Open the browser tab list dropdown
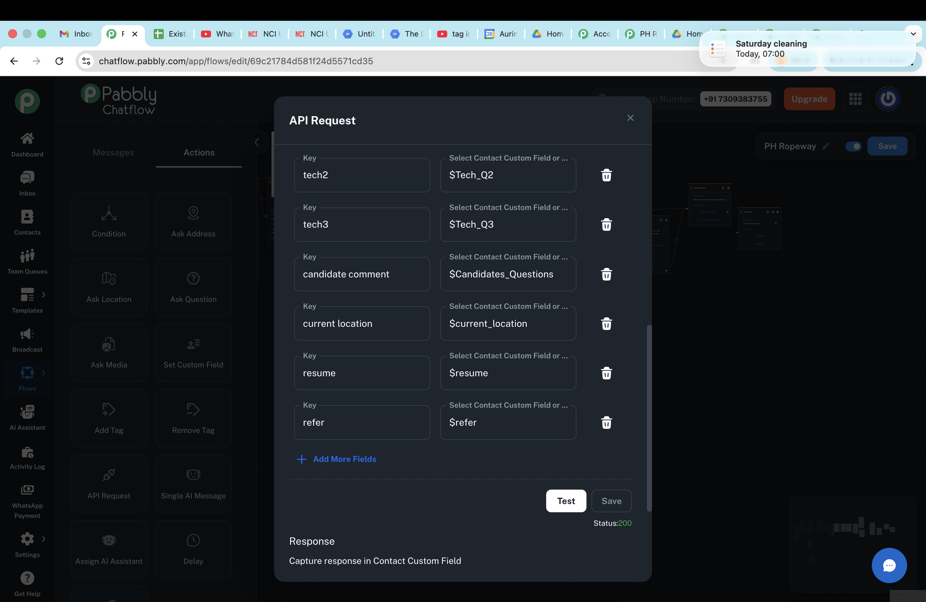Image resolution: width=926 pixels, height=602 pixels. tap(913, 34)
